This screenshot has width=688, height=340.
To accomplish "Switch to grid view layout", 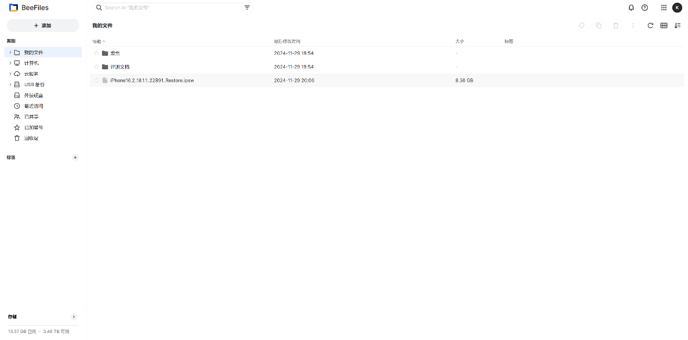I will (664, 25).
